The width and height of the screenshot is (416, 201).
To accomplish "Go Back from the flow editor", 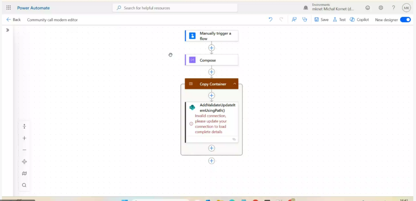I will [13, 20].
